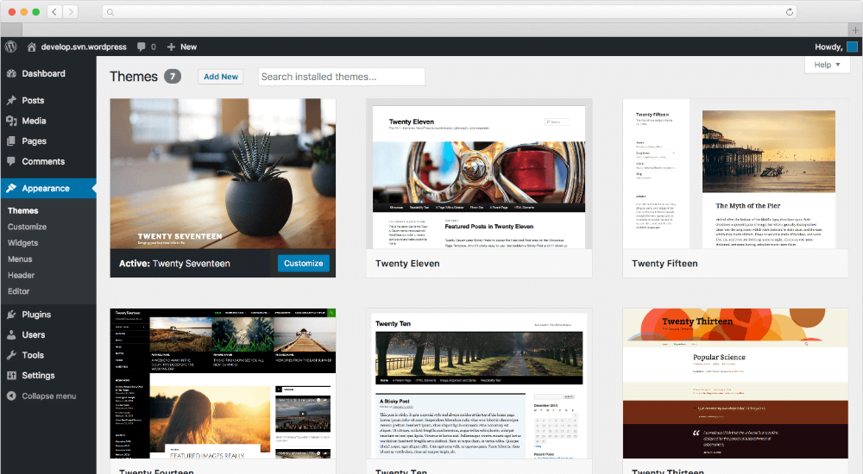Open the Posts menu item
Viewport: 863px width, 474px height.
coord(48,101)
